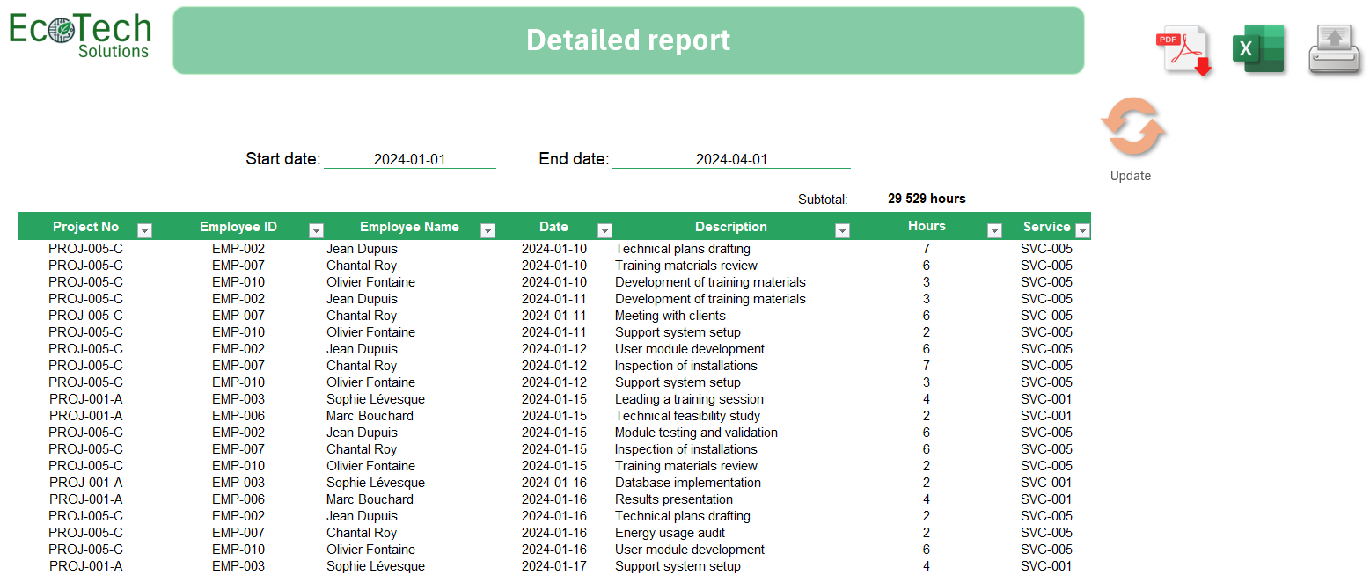The image size is (1370, 575).
Task: Select EMP-007 in Energy usage audit row
Action: click(238, 533)
